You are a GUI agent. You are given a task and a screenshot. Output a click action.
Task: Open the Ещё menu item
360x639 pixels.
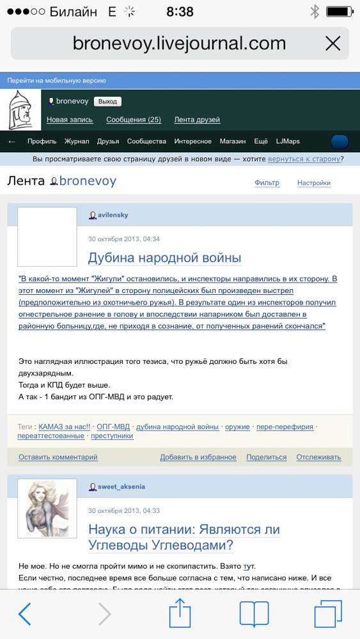tap(261, 141)
